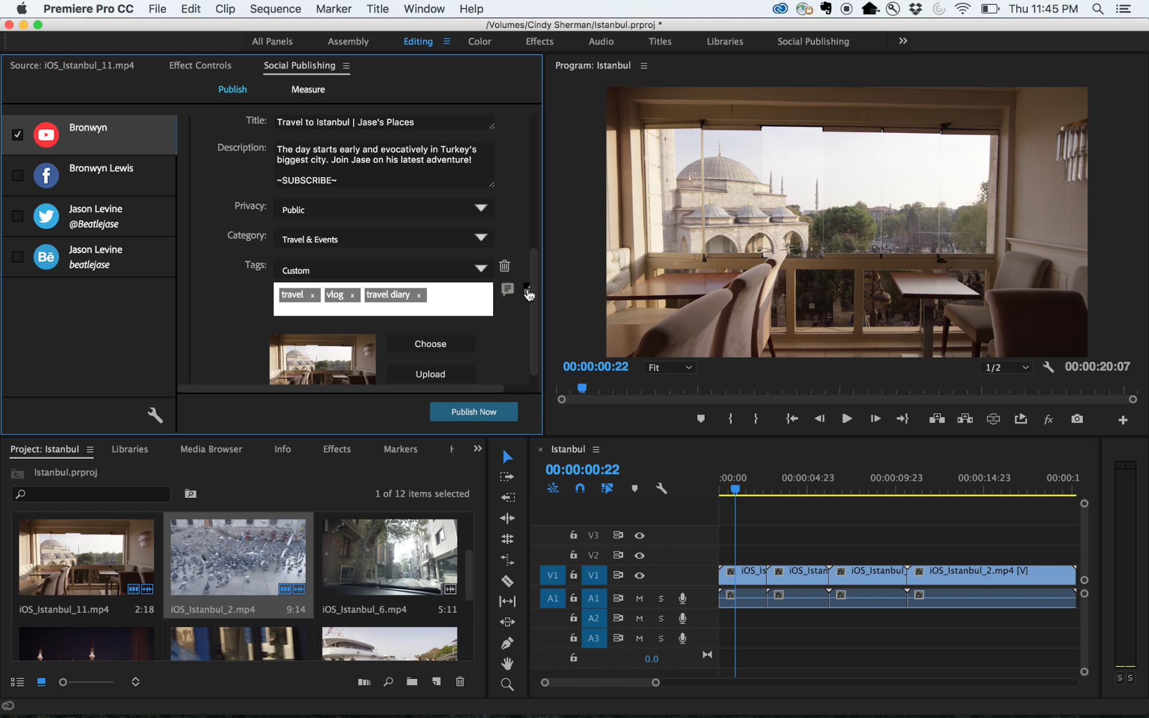Toggle Linked Selection in timeline
This screenshot has height=718, width=1149.
tap(607, 489)
